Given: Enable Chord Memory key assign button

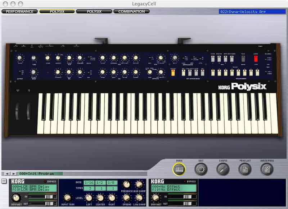Looking at the screenshot, I should 190,73.
